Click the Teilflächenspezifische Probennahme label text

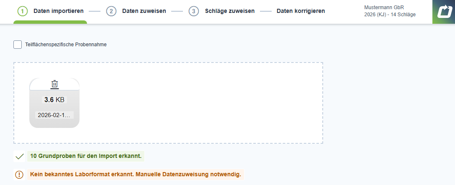(66, 45)
